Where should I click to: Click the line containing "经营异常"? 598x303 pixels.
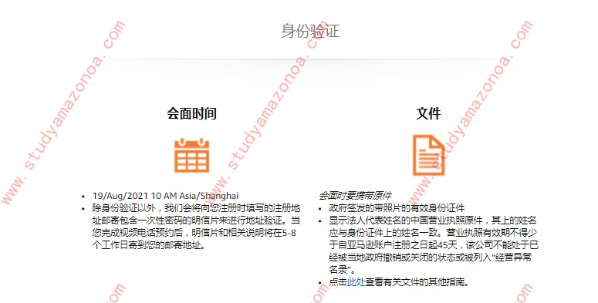coord(431,258)
